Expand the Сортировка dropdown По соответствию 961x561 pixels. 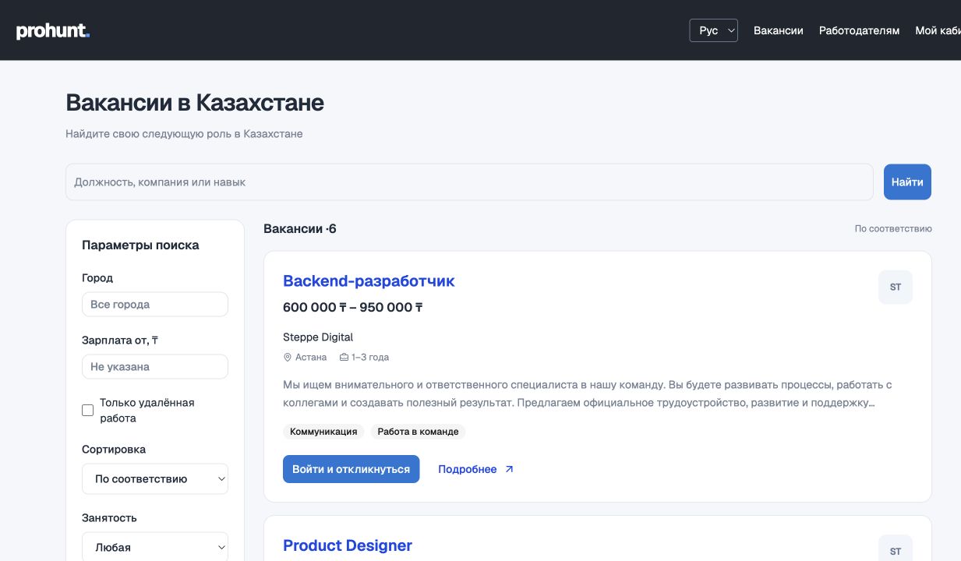(x=155, y=479)
